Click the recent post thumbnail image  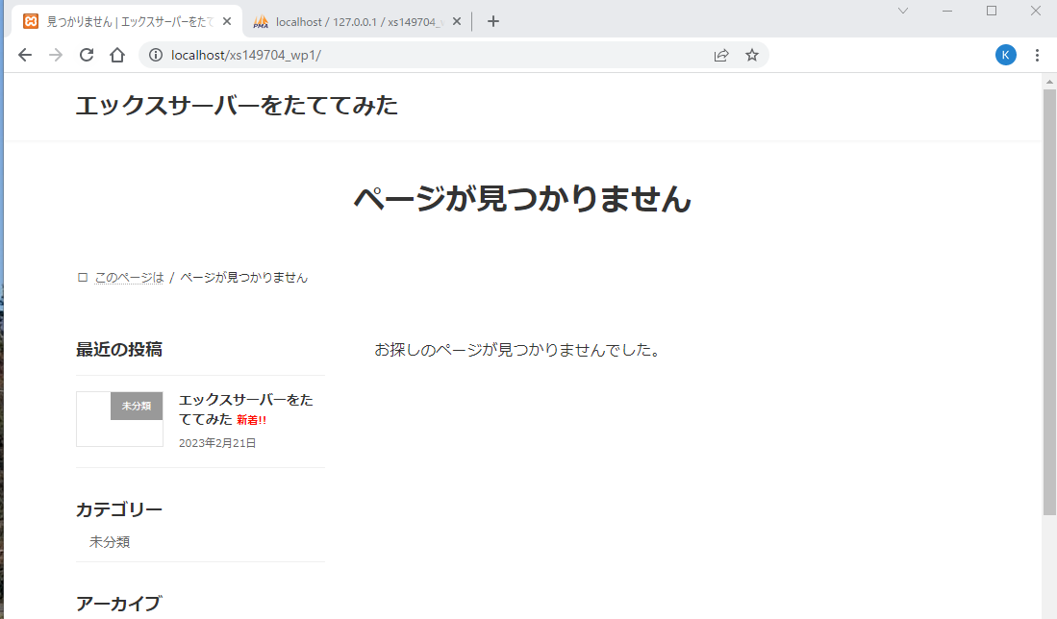[x=119, y=419]
